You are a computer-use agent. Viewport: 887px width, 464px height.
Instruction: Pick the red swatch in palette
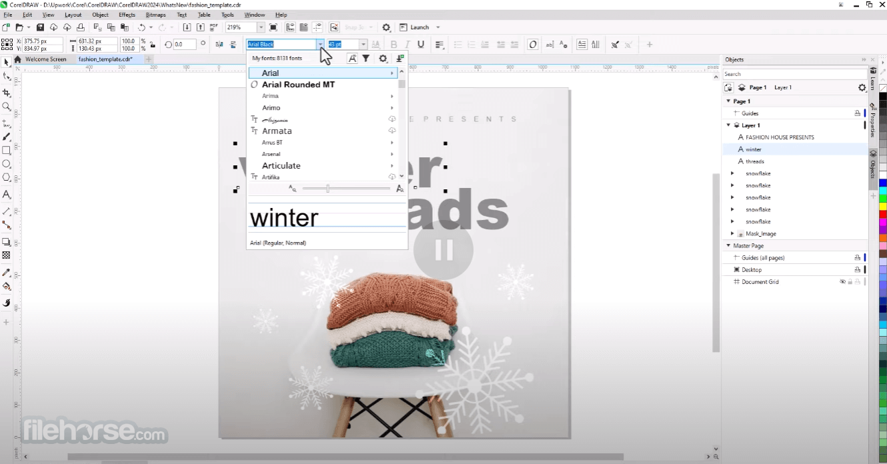point(882,214)
